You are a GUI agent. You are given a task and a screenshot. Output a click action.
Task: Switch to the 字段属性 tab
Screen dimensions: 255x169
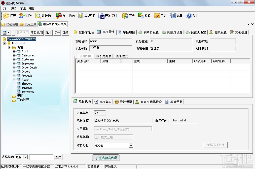[x=127, y=32]
